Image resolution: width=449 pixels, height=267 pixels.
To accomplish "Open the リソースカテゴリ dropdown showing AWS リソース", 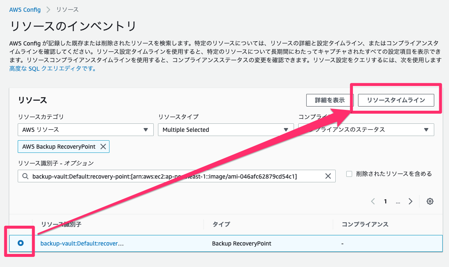I will tap(86, 129).
